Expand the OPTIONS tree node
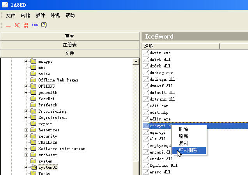This screenshot has width=248, height=175. click(x=27, y=86)
